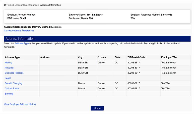This screenshot has height=114, width=194.
Task: Click the house icon in the breadcrumb
Action: 5,5
